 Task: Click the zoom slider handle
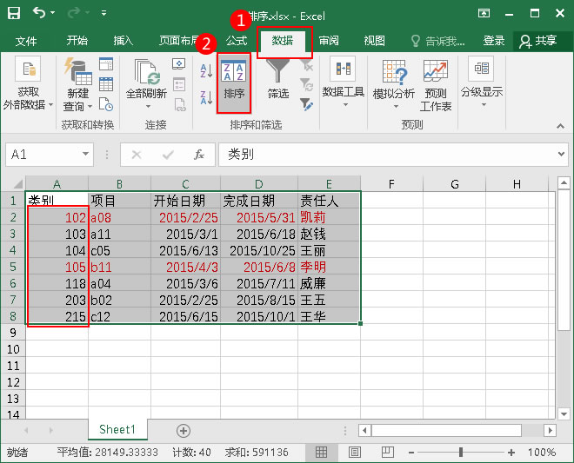461,453
